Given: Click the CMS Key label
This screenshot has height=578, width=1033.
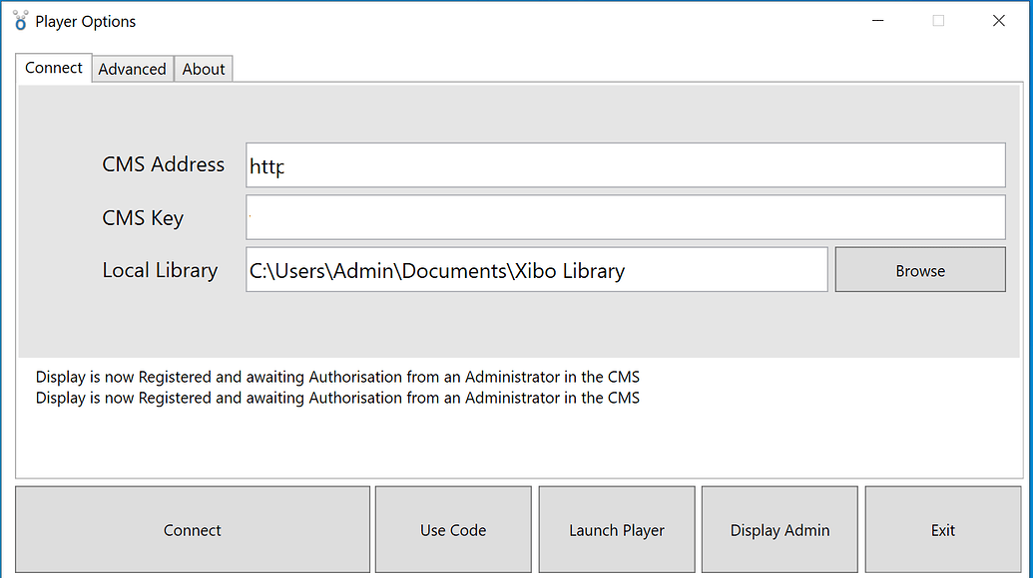Looking at the screenshot, I should 143,217.
